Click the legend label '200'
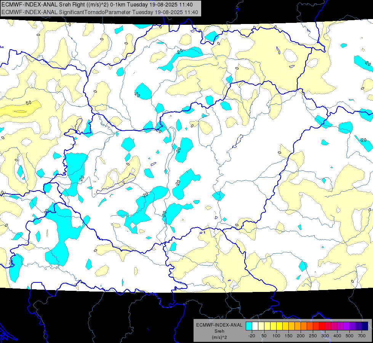 (x=301, y=336)
